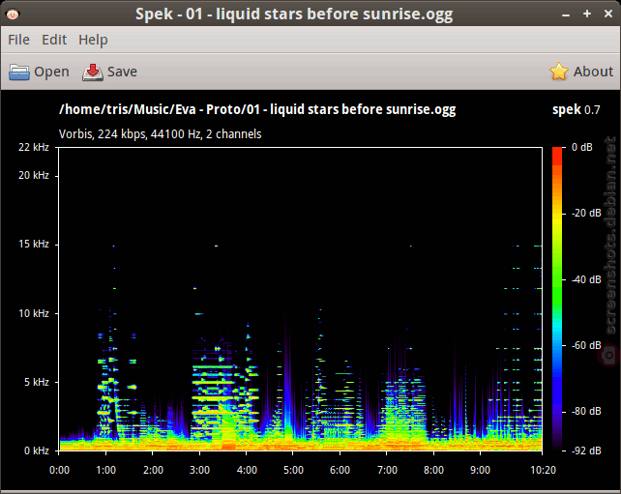Open the Edit menu
The image size is (621, 494).
coord(54,40)
